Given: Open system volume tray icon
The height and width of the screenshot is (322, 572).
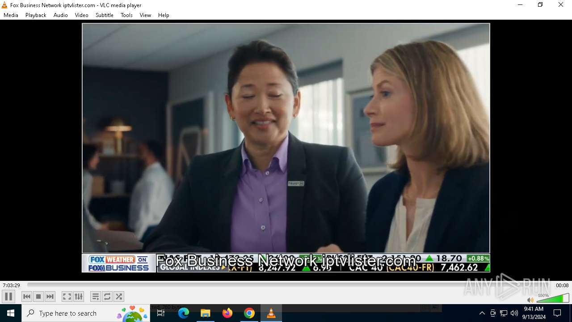Looking at the screenshot, I should tap(514, 313).
